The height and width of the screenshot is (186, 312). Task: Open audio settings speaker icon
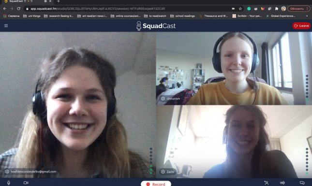(x=282, y=183)
